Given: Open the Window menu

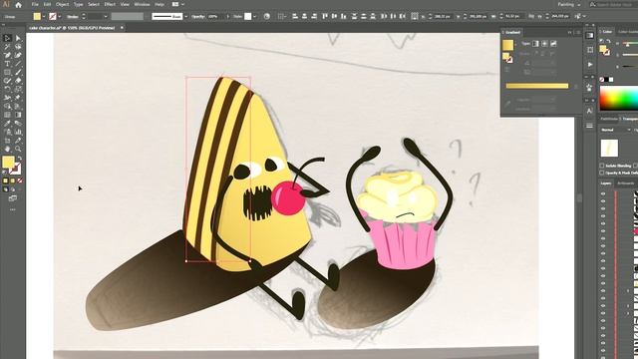Looking at the screenshot, I should 142,4.
